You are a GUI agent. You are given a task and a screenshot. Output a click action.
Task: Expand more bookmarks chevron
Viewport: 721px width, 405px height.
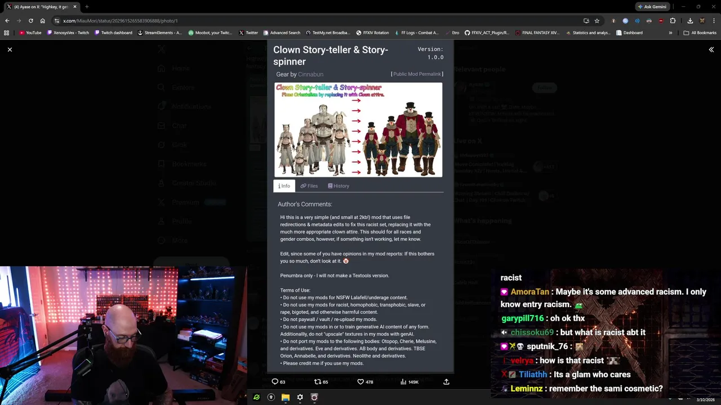pos(670,33)
